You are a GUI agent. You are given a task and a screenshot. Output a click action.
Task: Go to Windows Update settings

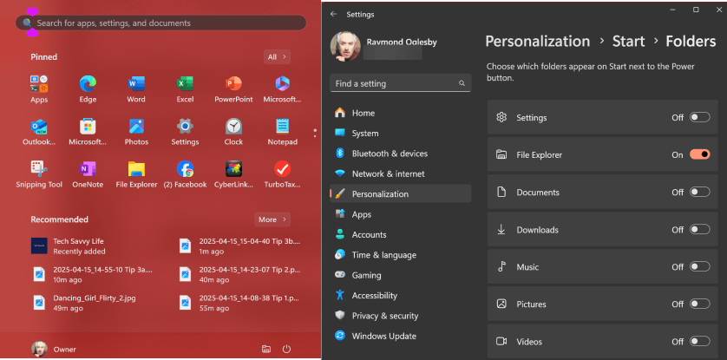[x=383, y=336]
